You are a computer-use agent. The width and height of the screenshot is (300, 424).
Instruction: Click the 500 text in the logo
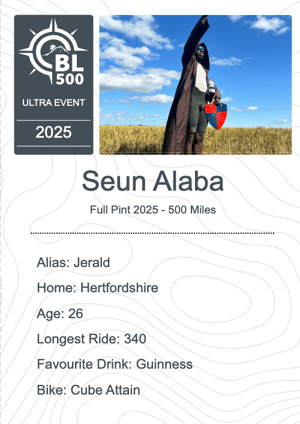70,79
